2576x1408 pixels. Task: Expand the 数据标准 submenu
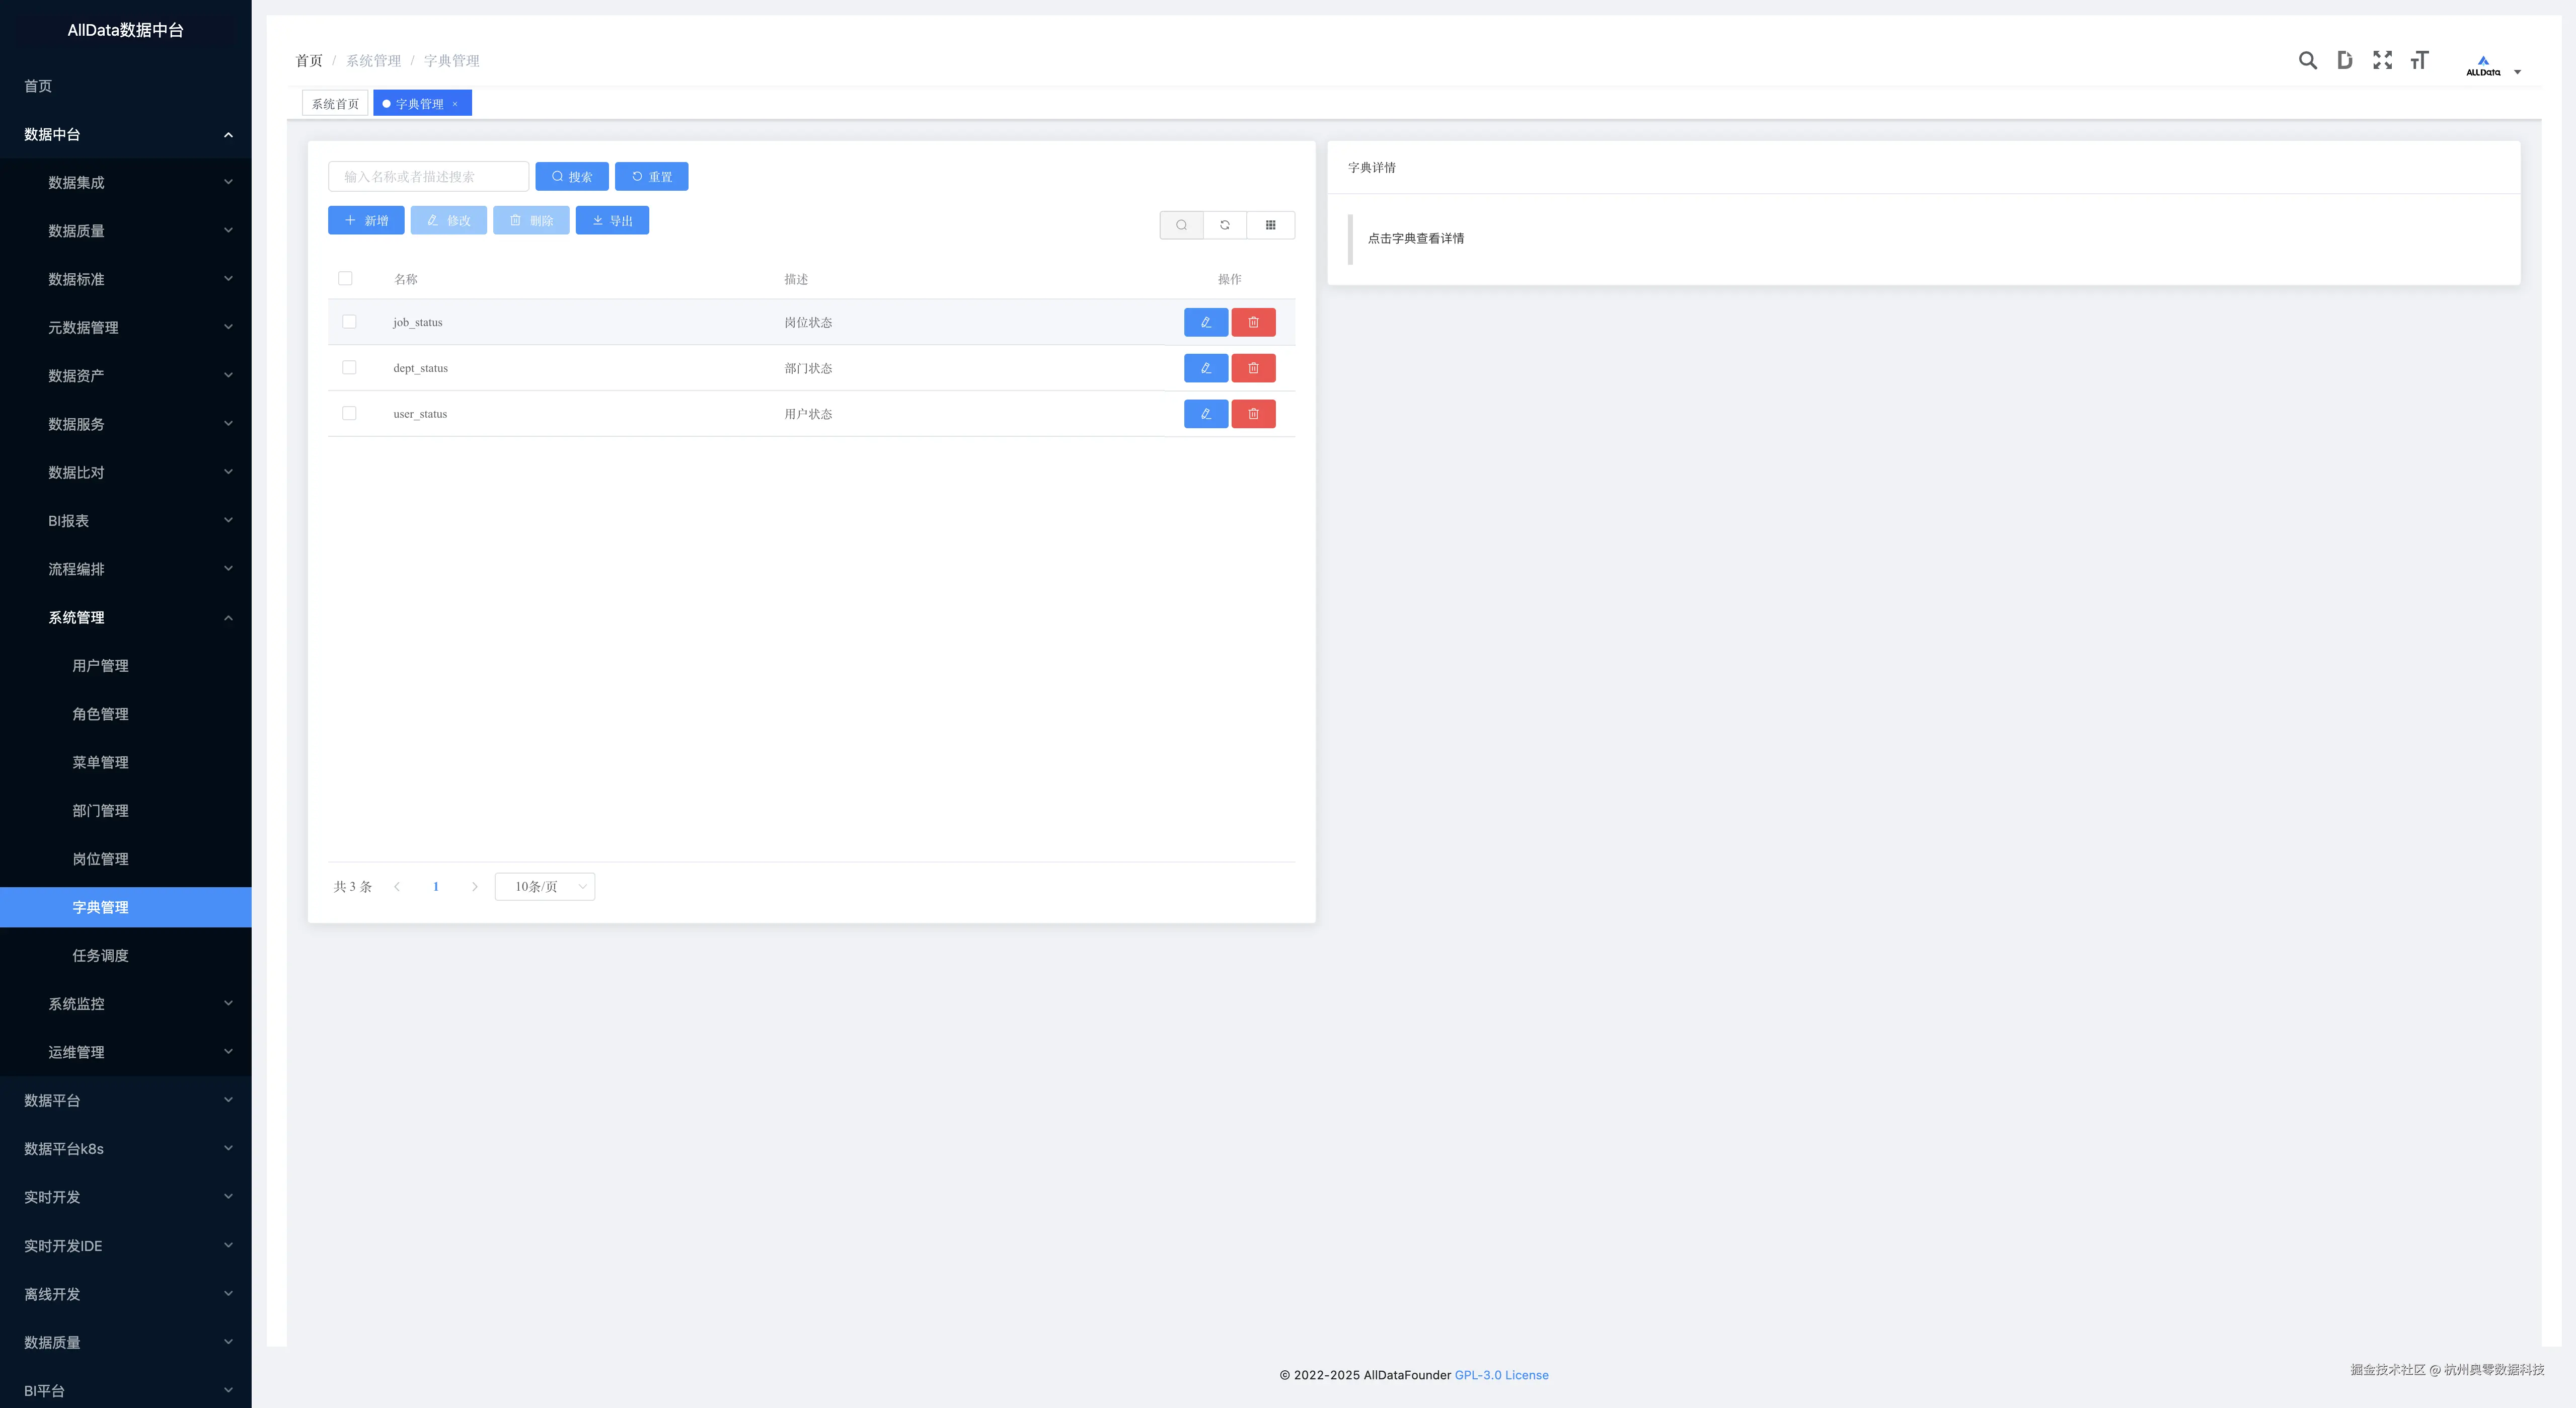pyautogui.click(x=126, y=279)
